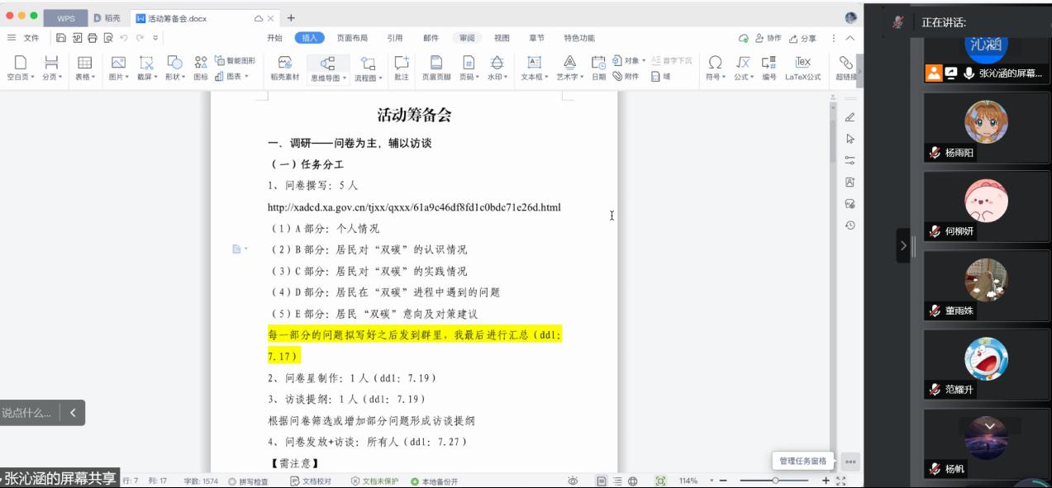Viewport: 1052px width, 488px height.
Task: Open the 引用 references tab
Action: point(395,38)
